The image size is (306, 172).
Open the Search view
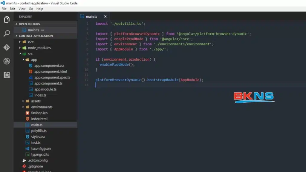(7, 33)
